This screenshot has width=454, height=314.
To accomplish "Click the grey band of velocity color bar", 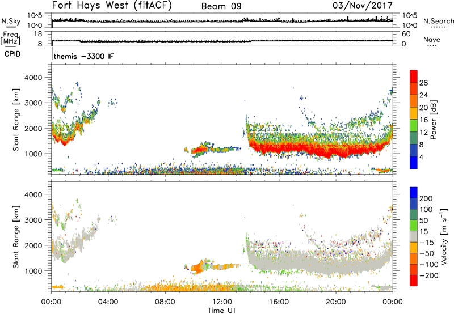I will (x=414, y=236).
